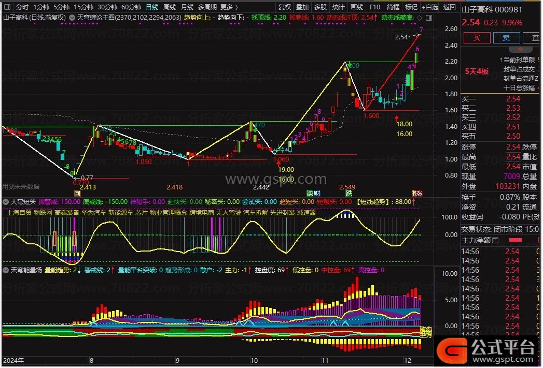Select the 汽车拆解 concept tag
Screen dimensions: 543x368
(x=256, y=213)
